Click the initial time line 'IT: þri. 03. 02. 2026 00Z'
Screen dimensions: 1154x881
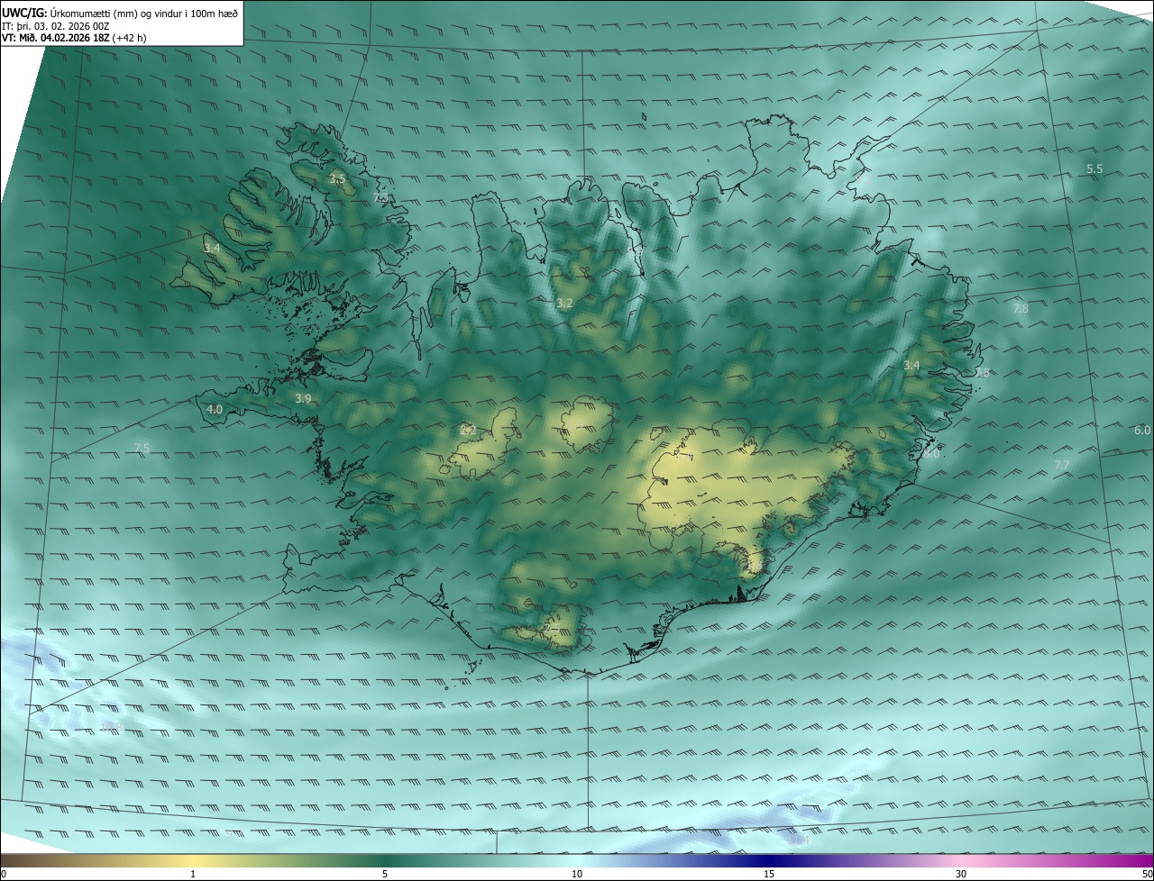coord(56,26)
